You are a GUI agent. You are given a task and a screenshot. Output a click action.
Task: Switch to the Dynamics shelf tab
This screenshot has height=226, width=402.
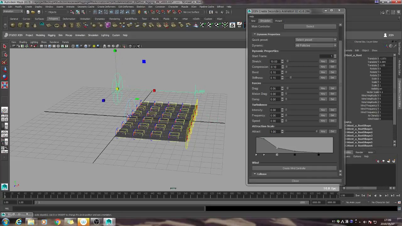click(100, 19)
